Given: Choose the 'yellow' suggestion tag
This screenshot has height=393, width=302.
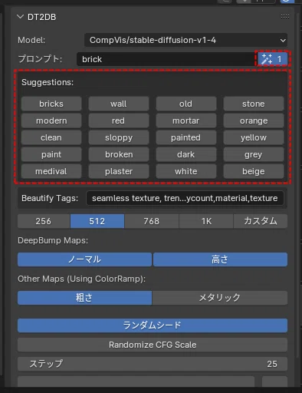Looking at the screenshot, I should pyautogui.click(x=254, y=137).
